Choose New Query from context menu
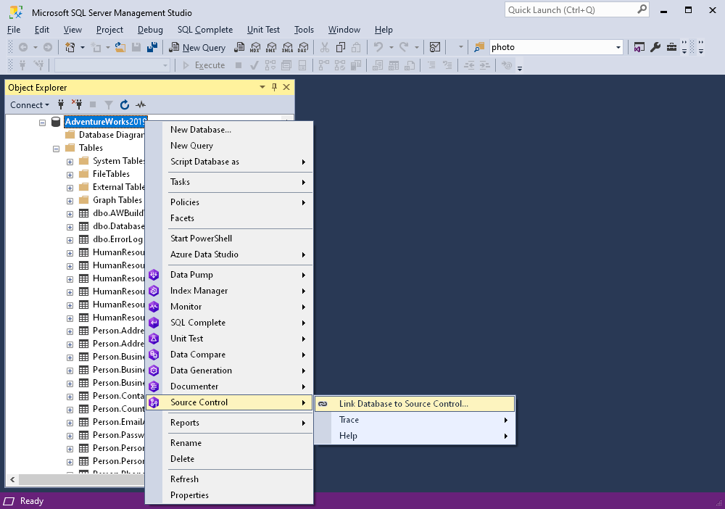 [229, 146]
